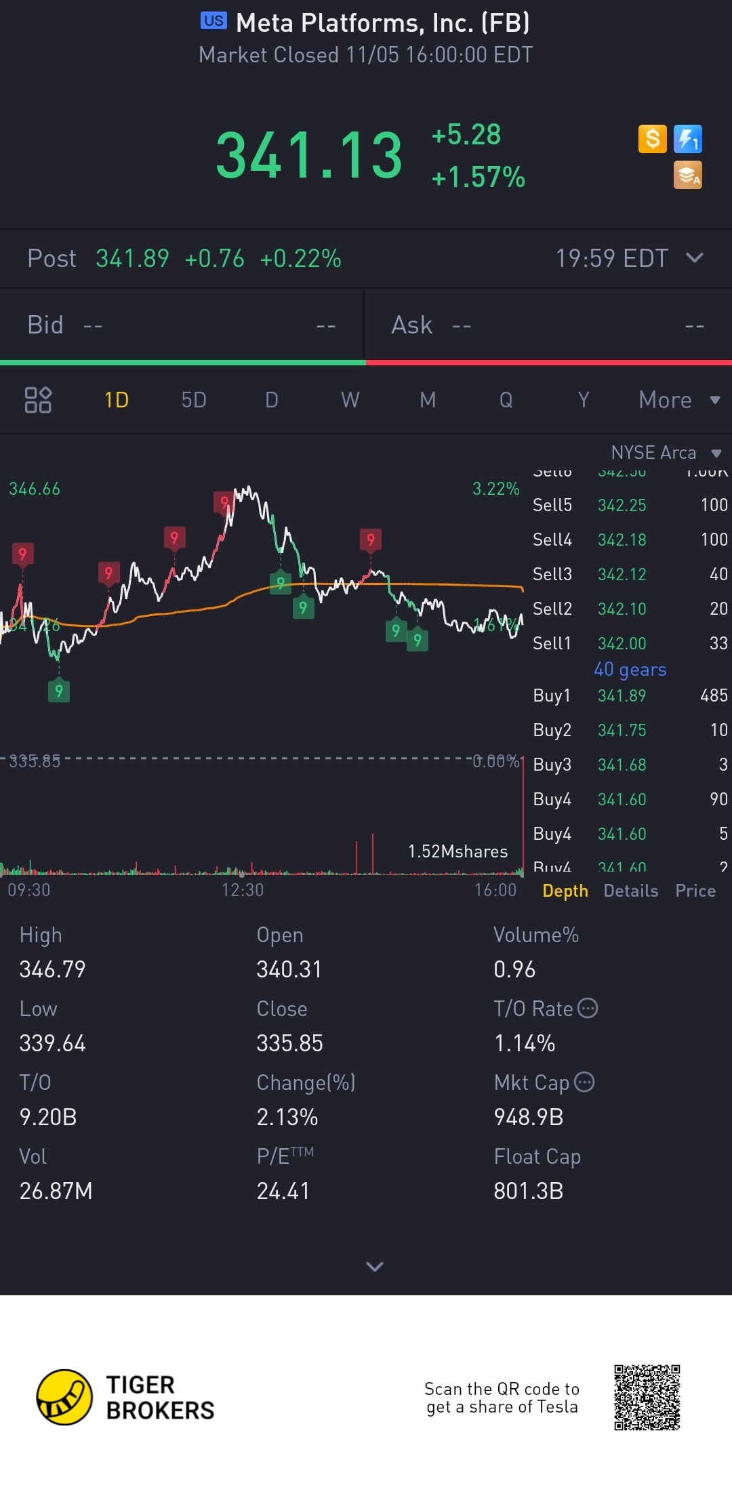
Task: Tap the blue lightning bolt badge icon
Action: 688,139
